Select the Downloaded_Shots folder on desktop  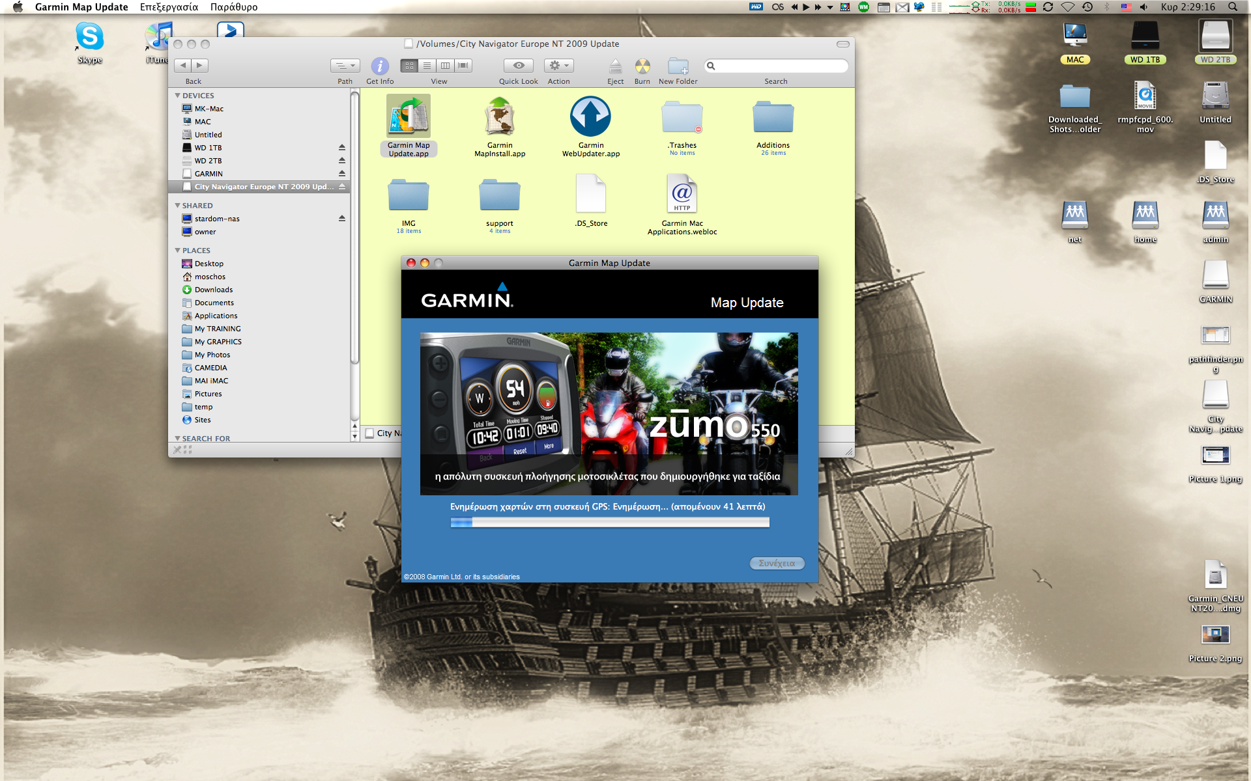tap(1075, 107)
